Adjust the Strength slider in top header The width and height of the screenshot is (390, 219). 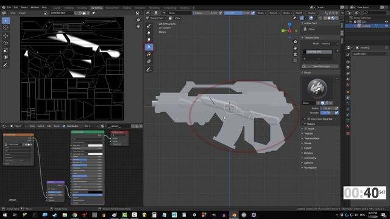(x=237, y=13)
